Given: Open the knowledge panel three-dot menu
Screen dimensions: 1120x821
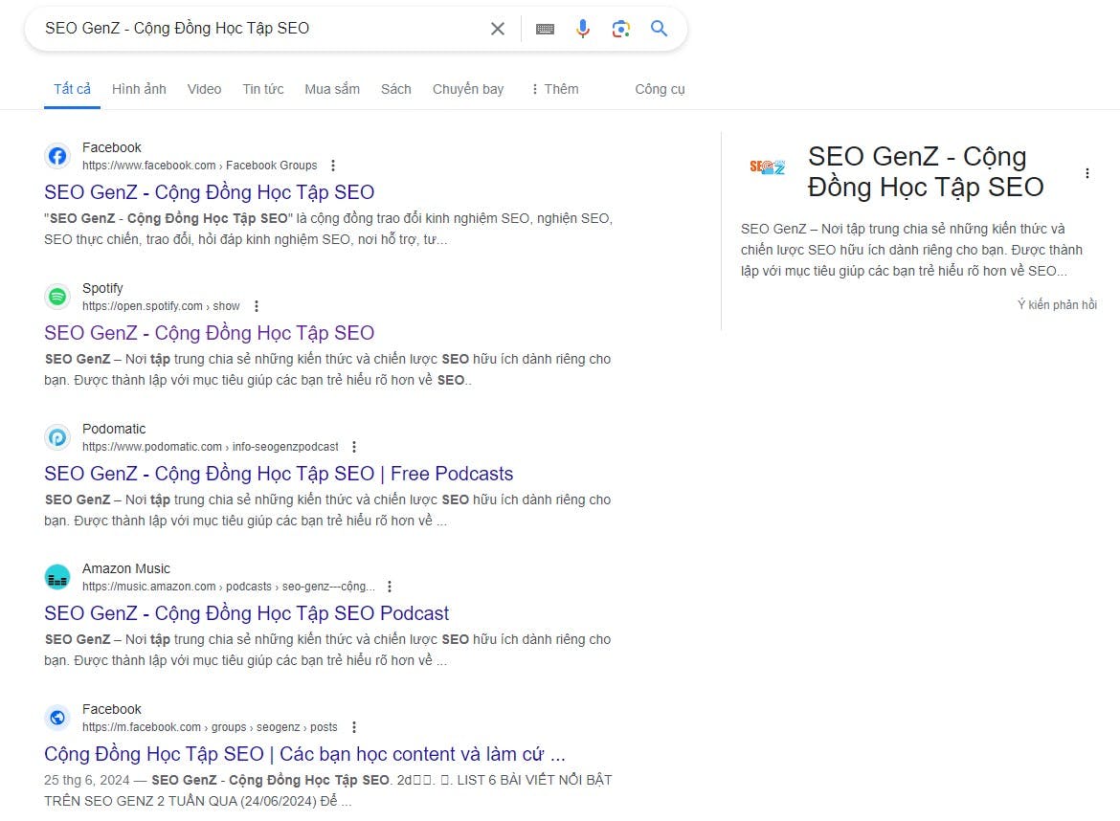Looking at the screenshot, I should tap(1087, 173).
